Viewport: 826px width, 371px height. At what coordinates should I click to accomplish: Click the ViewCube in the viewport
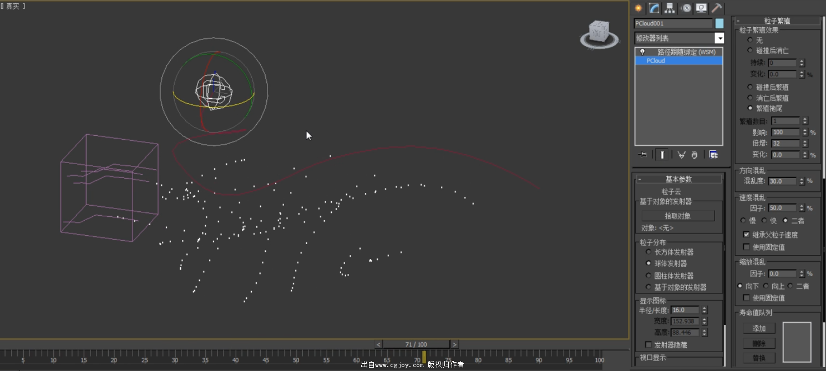coord(599,33)
